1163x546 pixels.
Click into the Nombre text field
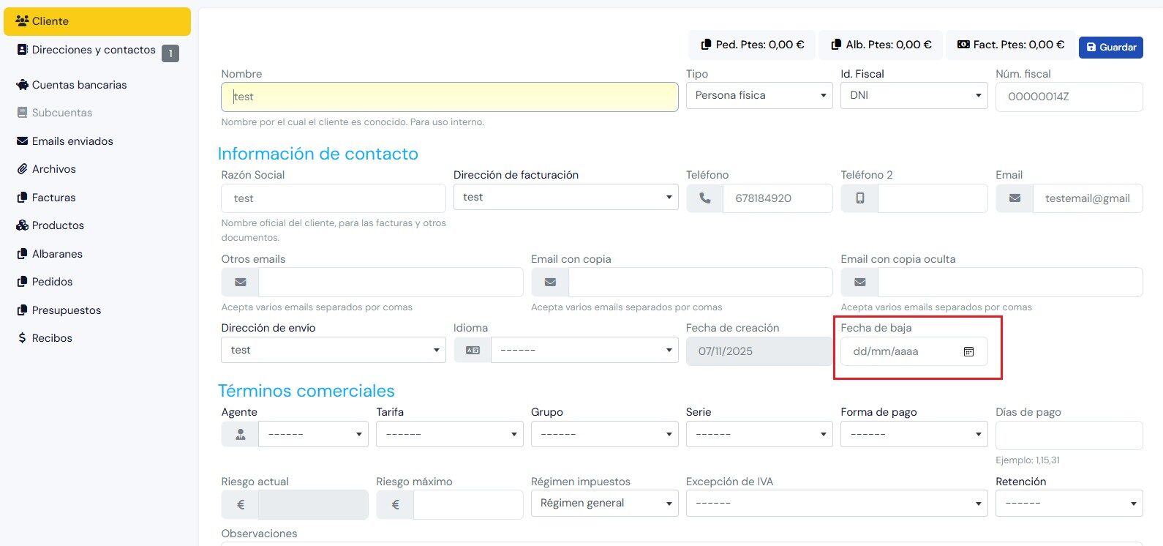(x=449, y=97)
